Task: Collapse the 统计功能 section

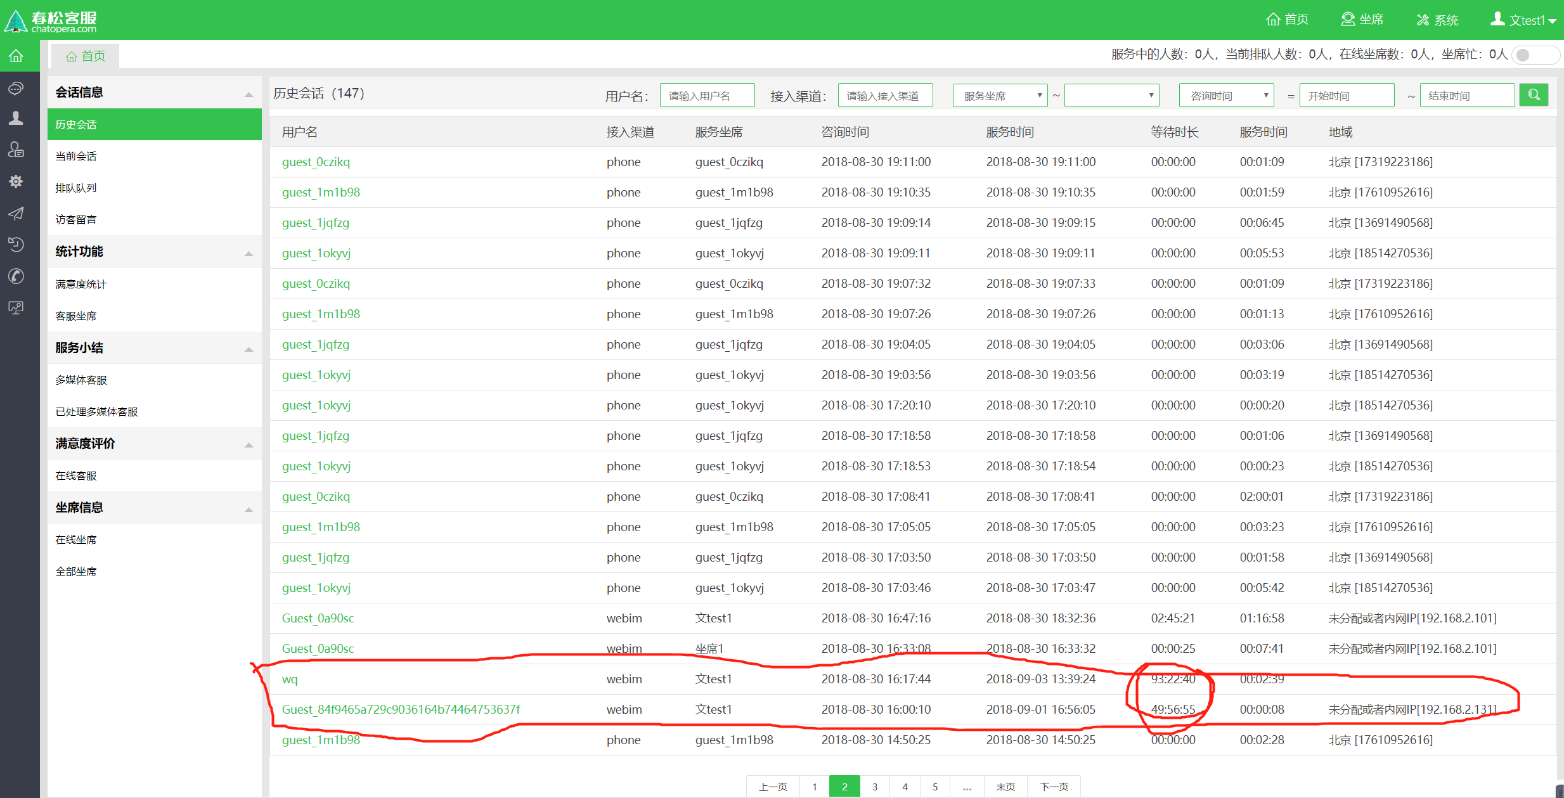Action: click(x=249, y=253)
